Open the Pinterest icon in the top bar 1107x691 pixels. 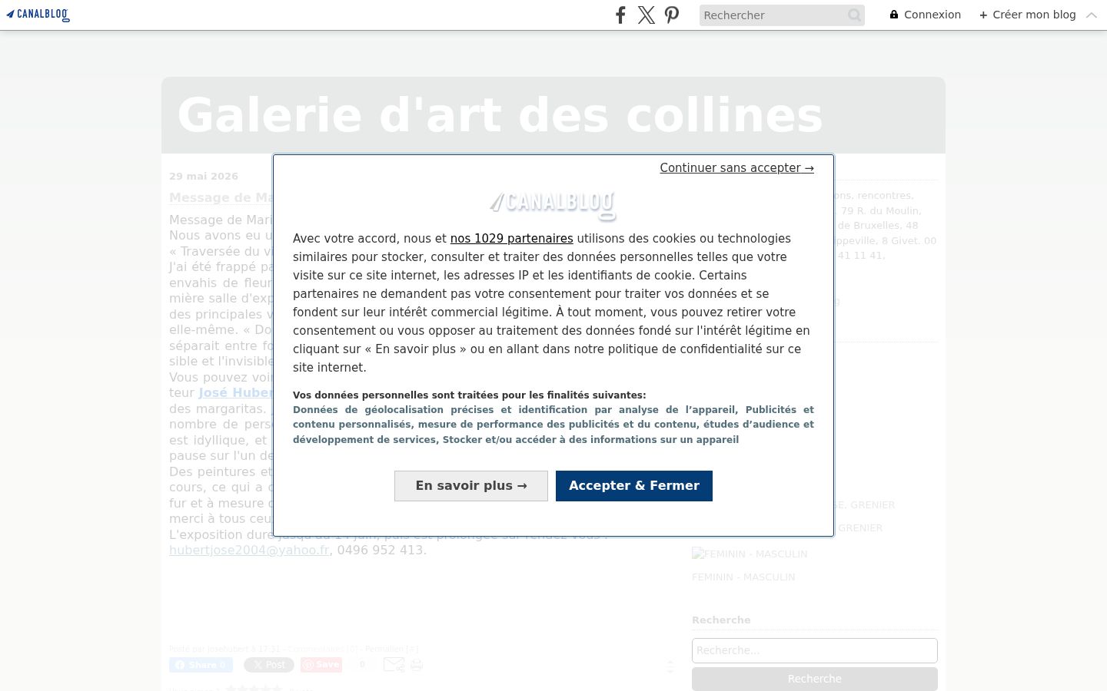pyautogui.click(x=672, y=15)
